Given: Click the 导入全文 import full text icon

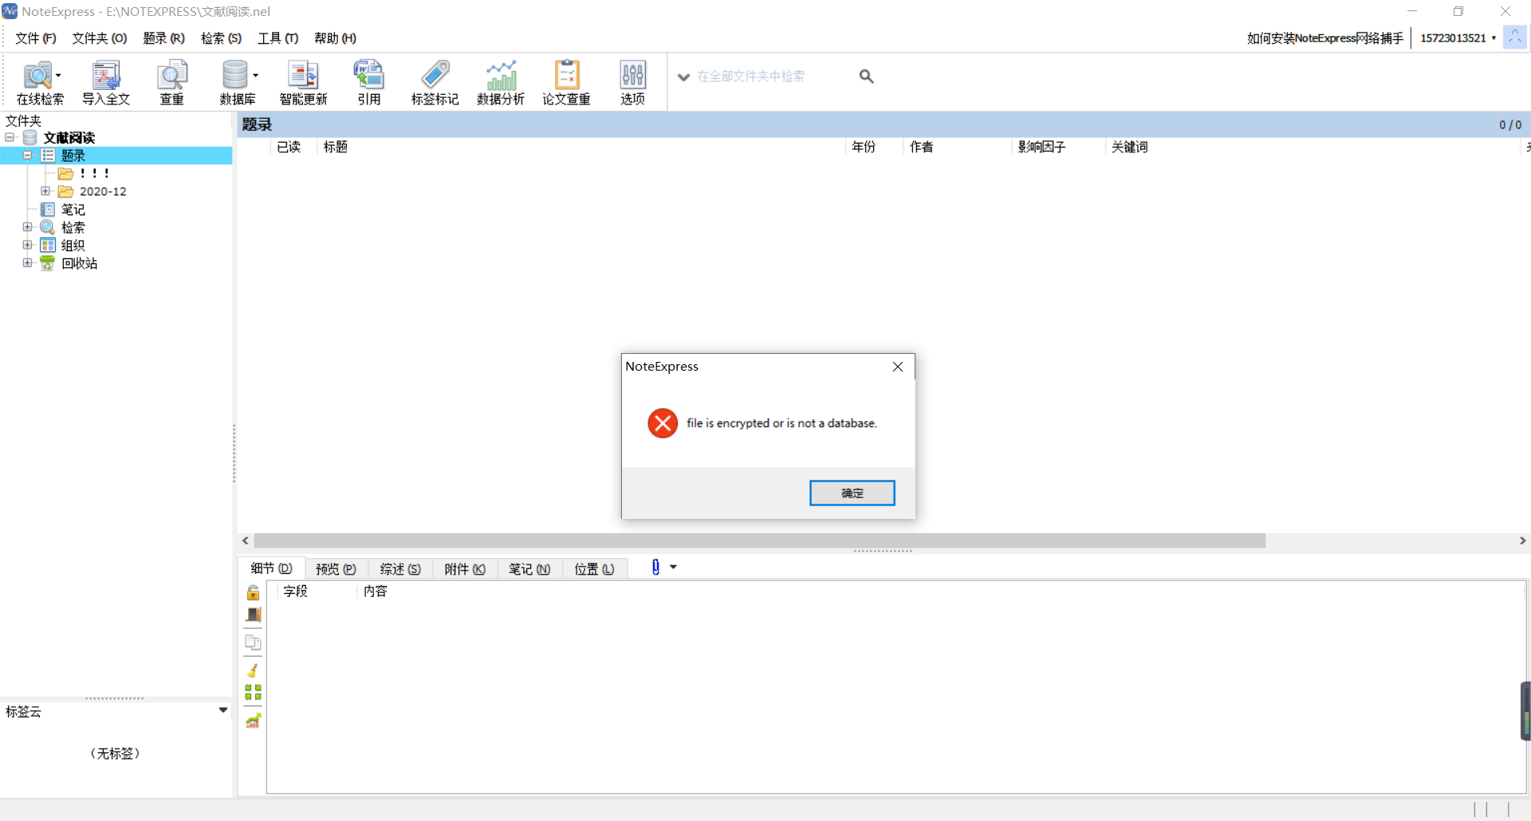Looking at the screenshot, I should point(106,83).
